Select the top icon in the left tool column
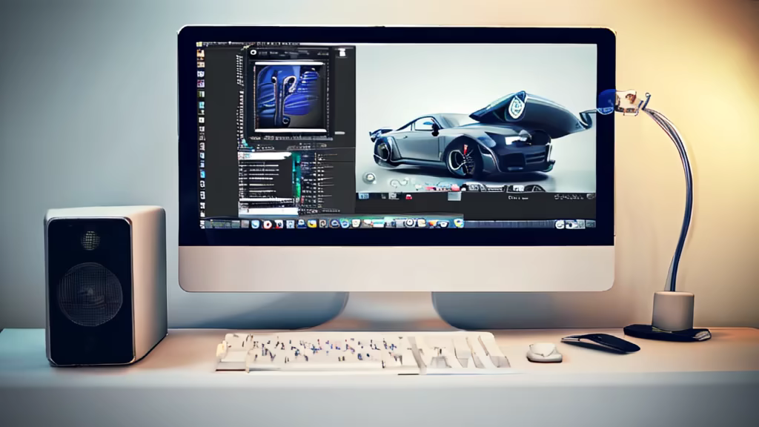The width and height of the screenshot is (759, 427). coord(200,55)
